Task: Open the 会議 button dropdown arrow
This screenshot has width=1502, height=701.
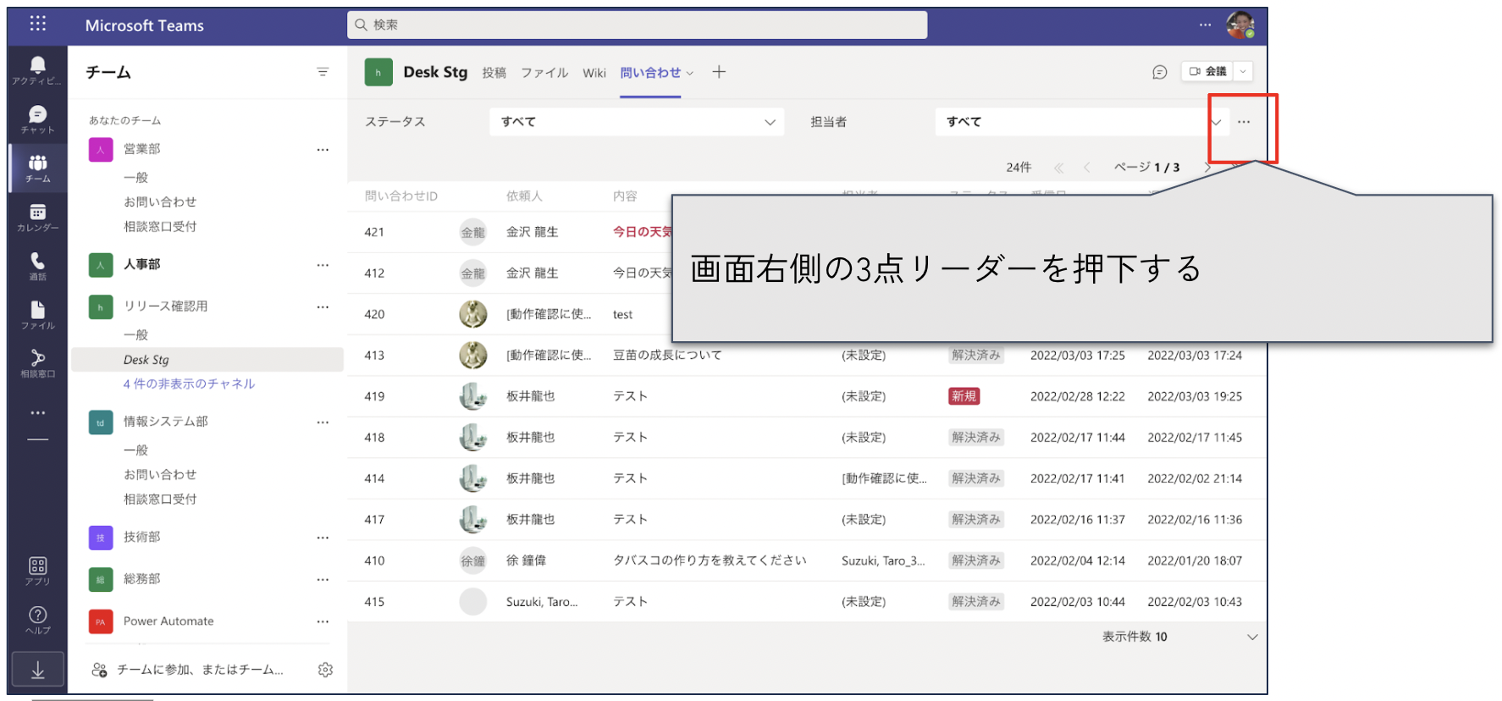Action: click(1243, 71)
